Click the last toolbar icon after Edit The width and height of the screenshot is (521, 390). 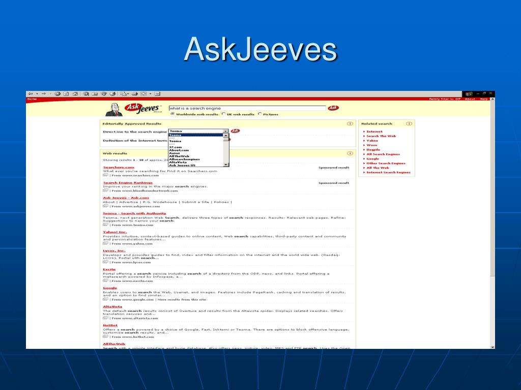158,94
